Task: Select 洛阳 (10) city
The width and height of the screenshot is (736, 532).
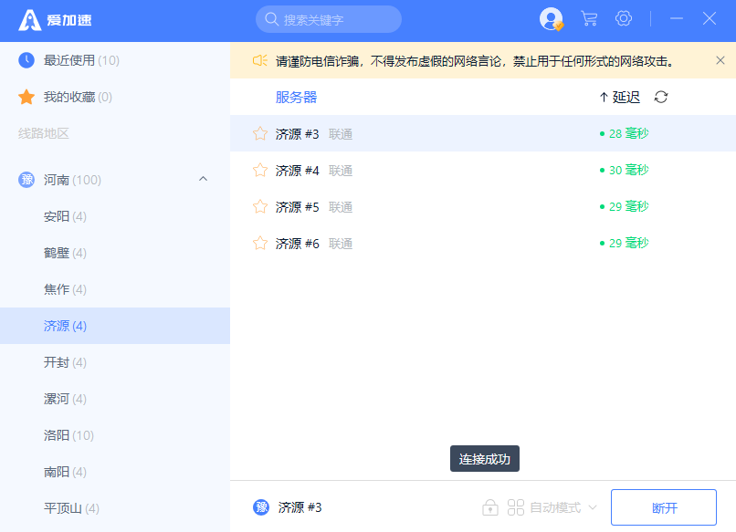Action: pyautogui.click(x=115, y=436)
